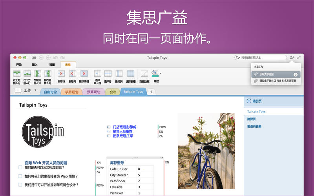This screenshot has width=314, height=196.
Task: Click the 库存型号 table heading
Action: pyautogui.click(x=117, y=163)
